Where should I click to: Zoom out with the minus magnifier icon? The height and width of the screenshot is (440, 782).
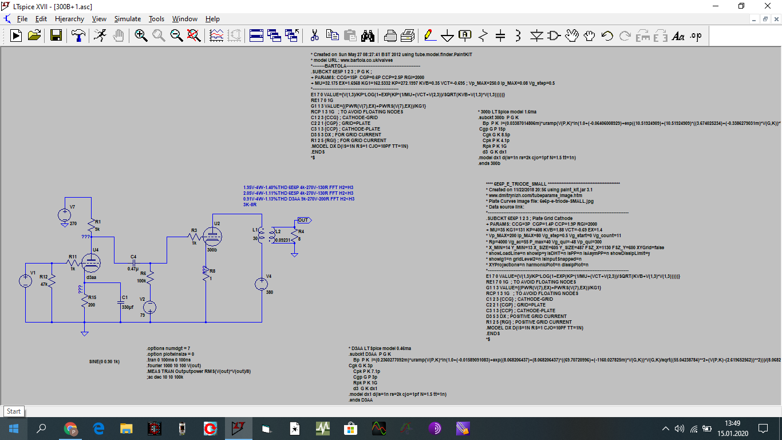tap(176, 36)
